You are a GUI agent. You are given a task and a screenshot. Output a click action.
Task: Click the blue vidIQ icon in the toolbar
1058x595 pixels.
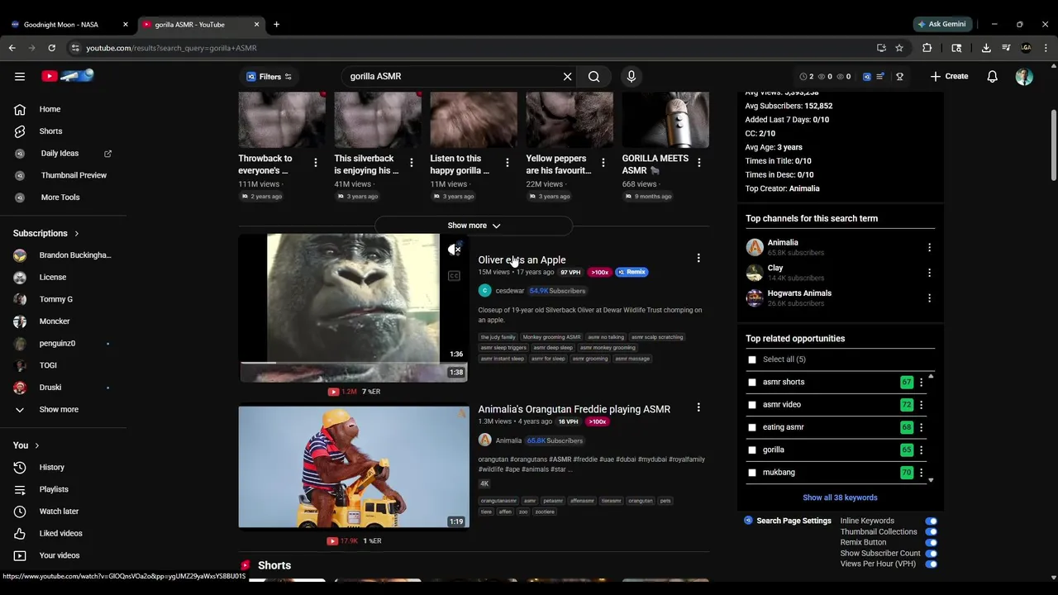(x=866, y=76)
